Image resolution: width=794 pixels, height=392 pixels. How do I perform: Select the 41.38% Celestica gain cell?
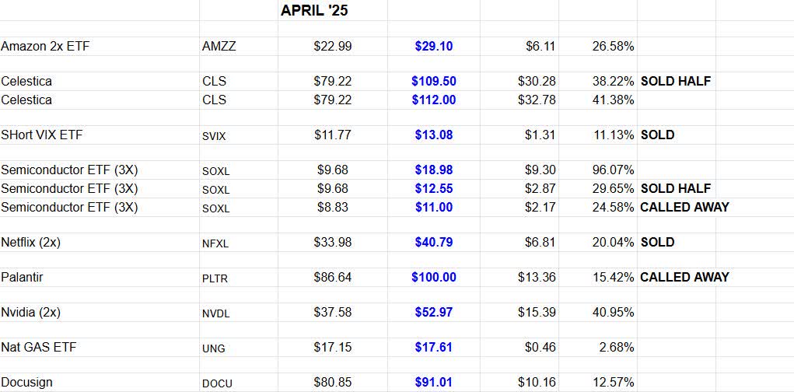[613, 100]
